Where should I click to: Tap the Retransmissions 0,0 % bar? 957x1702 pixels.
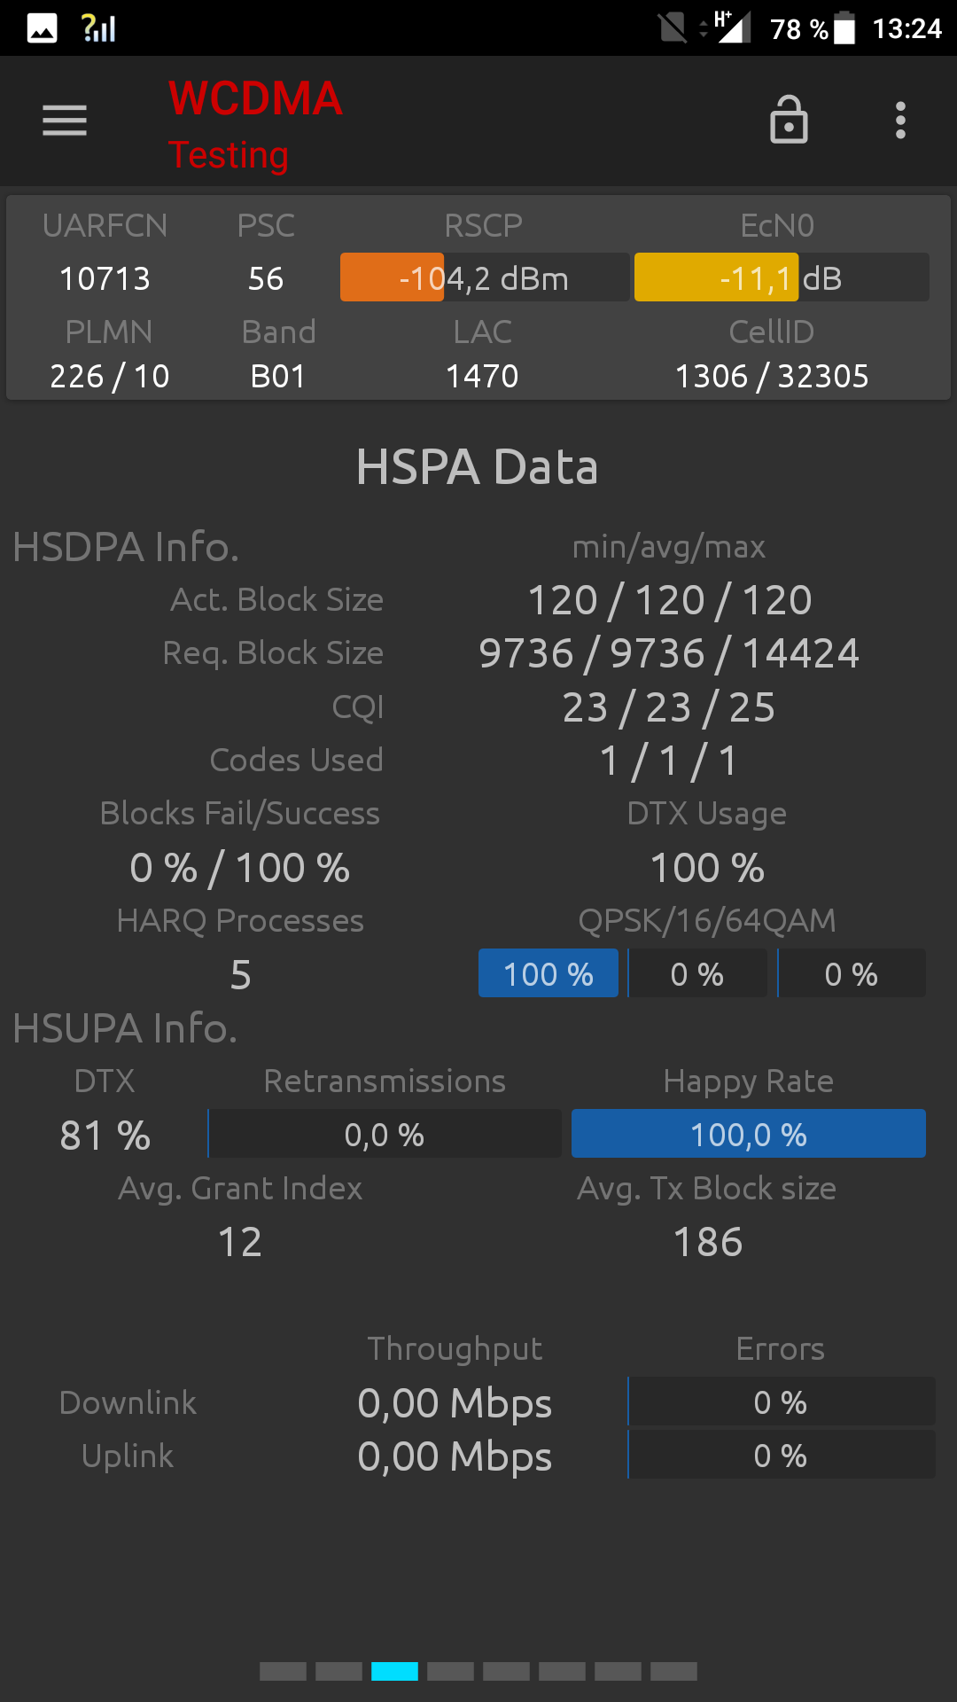(385, 1134)
